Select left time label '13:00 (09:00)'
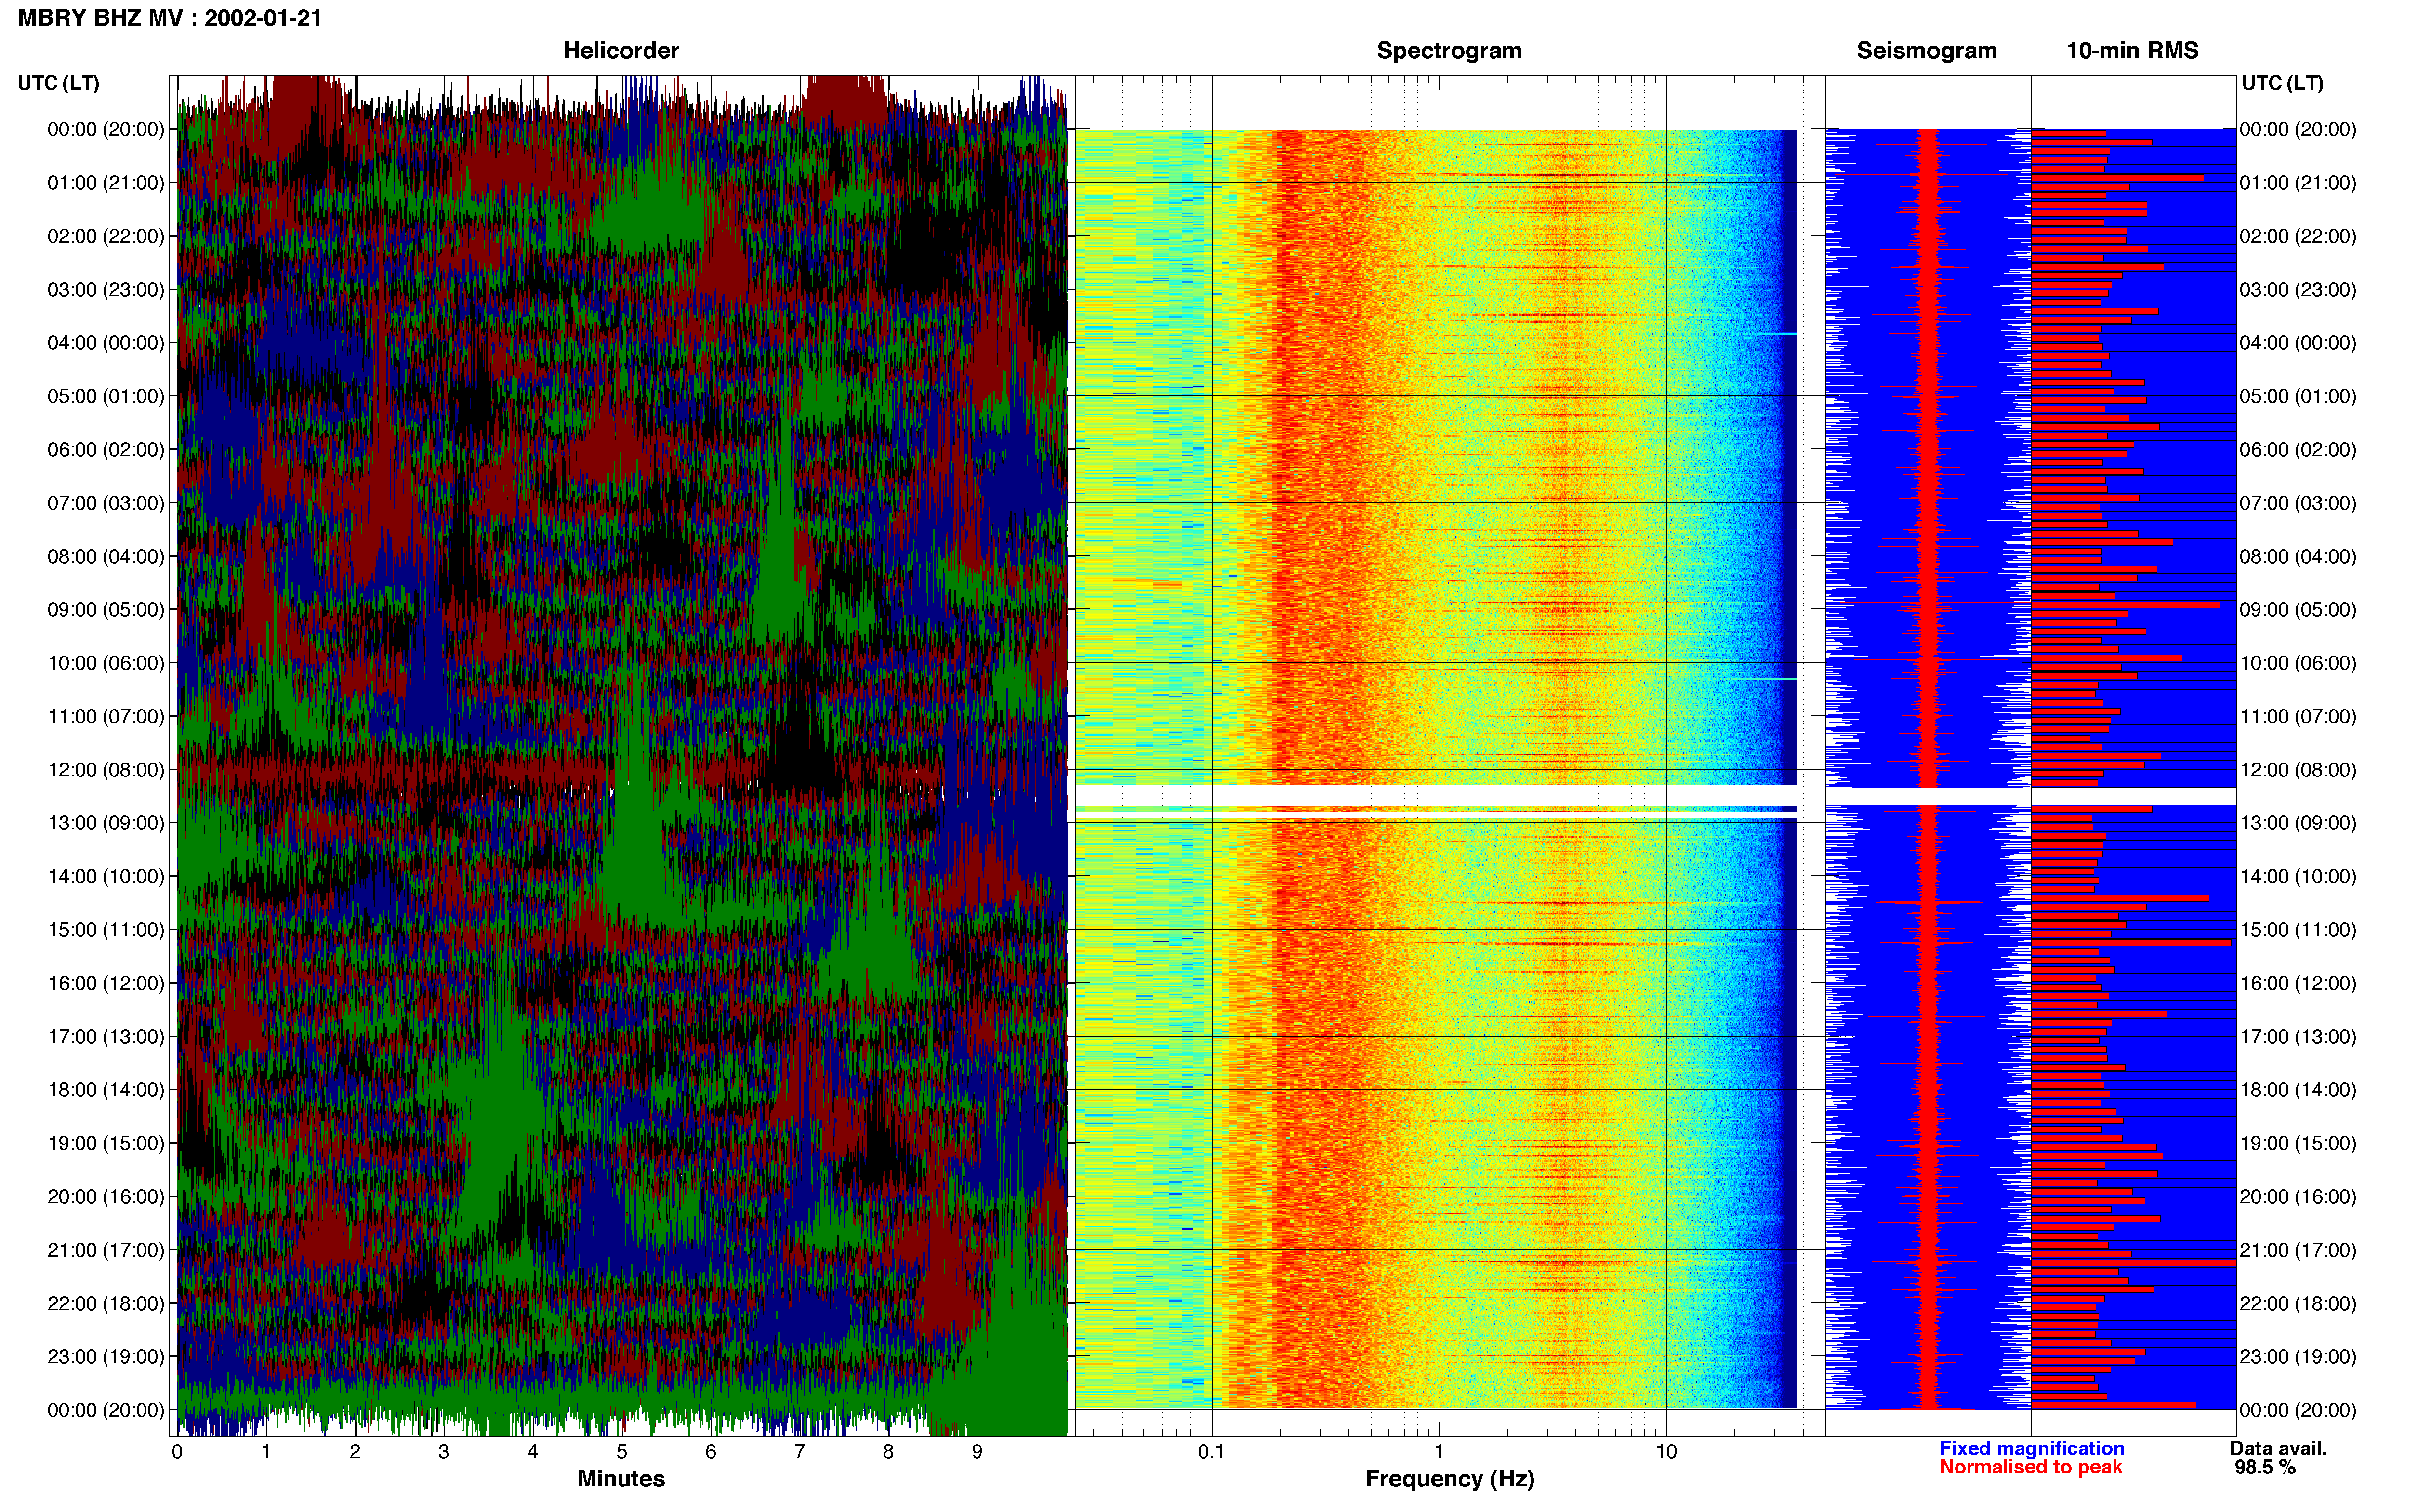Image resolution: width=2418 pixels, height=1512 pixels. pos(106,823)
